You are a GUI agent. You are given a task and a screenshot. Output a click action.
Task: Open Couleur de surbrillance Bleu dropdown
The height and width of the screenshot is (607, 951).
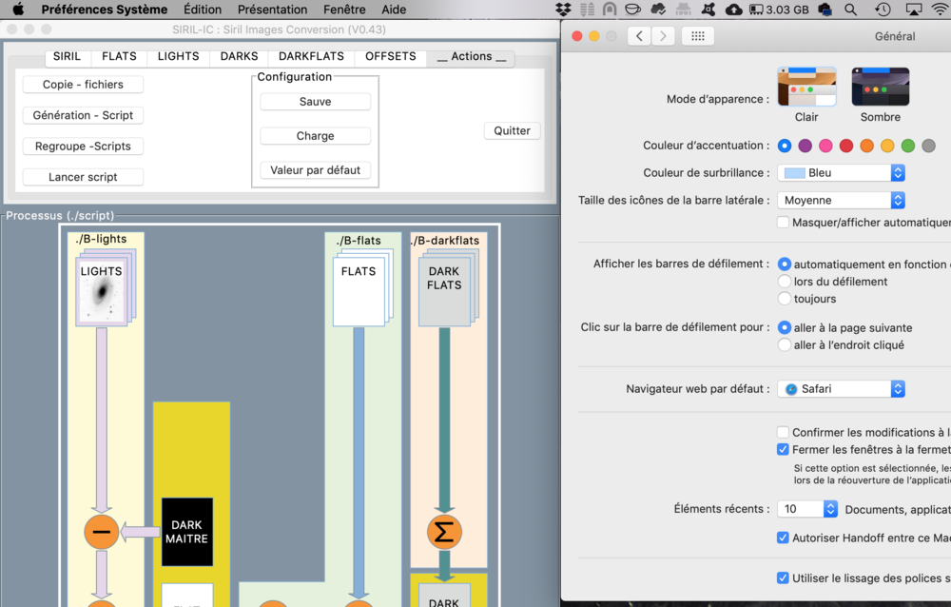point(842,173)
